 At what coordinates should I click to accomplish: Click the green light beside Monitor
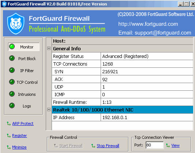(x=12, y=47)
